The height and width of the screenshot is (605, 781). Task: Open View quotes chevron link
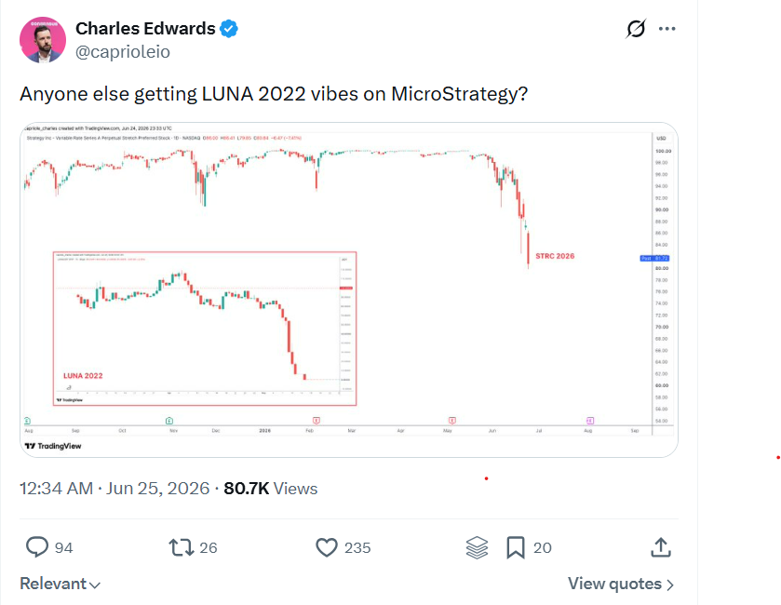tap(621, 584)
